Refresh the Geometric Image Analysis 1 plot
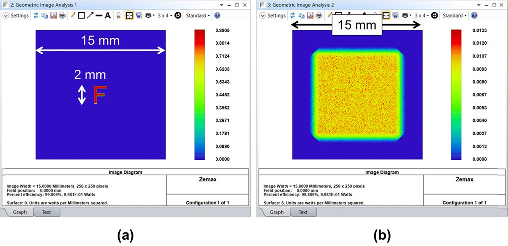This screenshot has width=508, height=246. [36, 15]
